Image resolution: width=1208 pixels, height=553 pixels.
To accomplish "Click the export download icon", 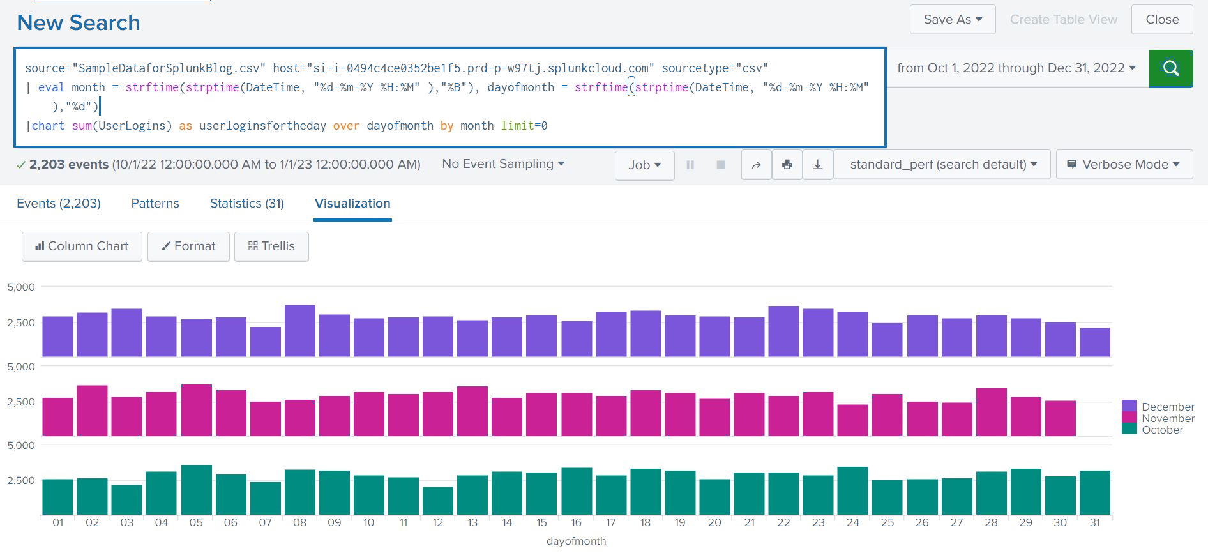I will point(817,165).
